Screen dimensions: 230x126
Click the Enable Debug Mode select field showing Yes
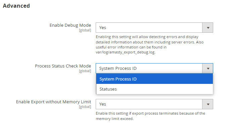[x=154, y=28]
